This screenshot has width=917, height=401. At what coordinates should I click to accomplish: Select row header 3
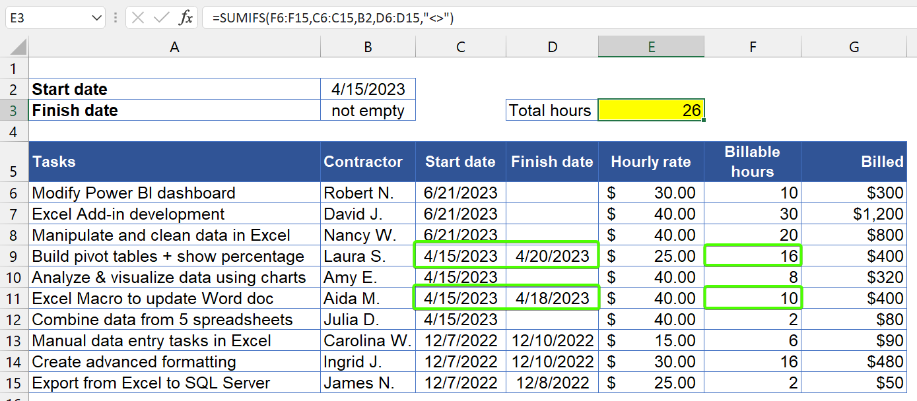(x=15, y=110)
